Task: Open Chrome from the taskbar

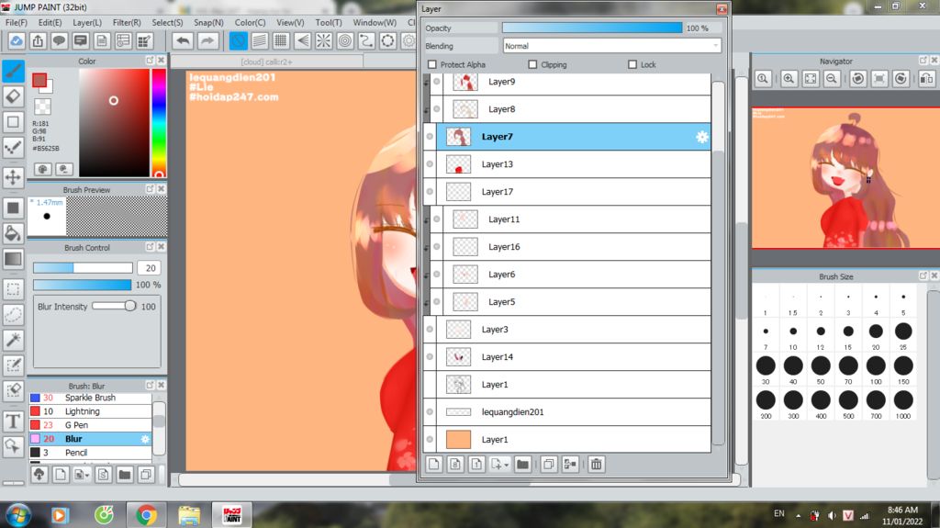Action: pyautogui.click(x=146, y=515)
